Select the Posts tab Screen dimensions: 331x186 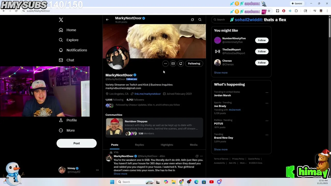[x=115, y=145]
